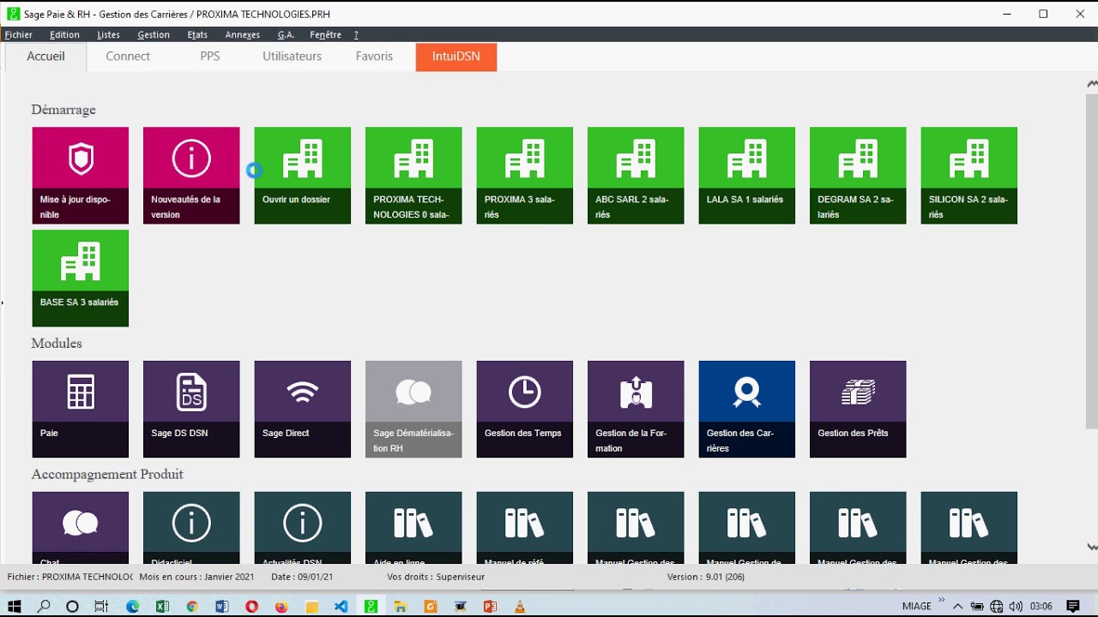Open the Didacticiel info tile
Image resolution: width=1098 pixels, height=617 pixels.
click(191, 528)
